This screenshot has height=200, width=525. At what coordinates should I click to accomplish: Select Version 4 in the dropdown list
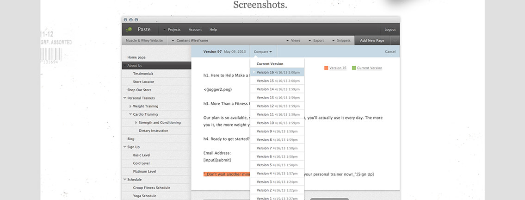coord(277,174)
